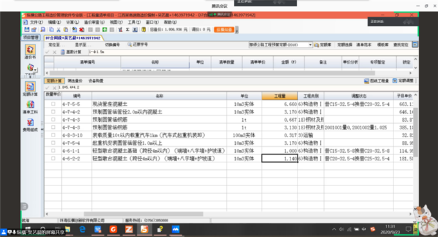The height and width of the screenshot is (237, 438).
Task: Tick checkbox for row 4-7-5-4
Action: click(x=53, y=143)
